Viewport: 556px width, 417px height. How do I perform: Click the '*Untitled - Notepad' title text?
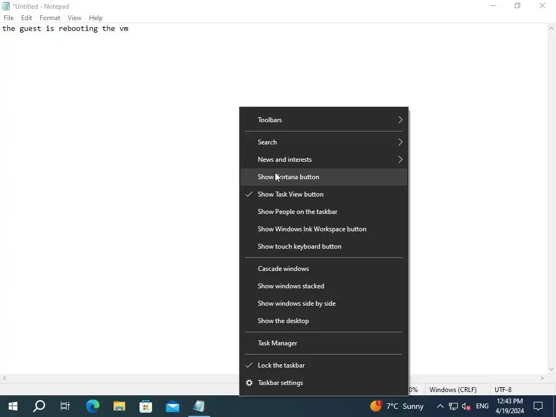41,7
